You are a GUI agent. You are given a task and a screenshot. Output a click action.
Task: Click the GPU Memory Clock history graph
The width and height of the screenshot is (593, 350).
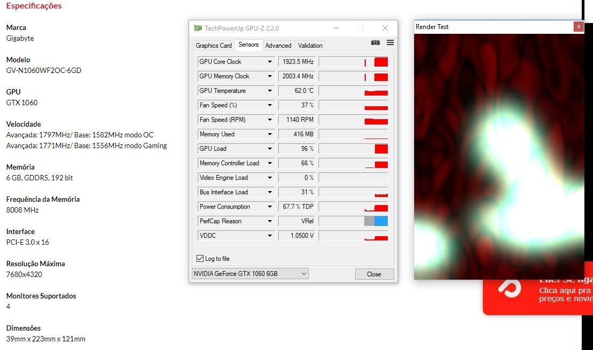353,76
